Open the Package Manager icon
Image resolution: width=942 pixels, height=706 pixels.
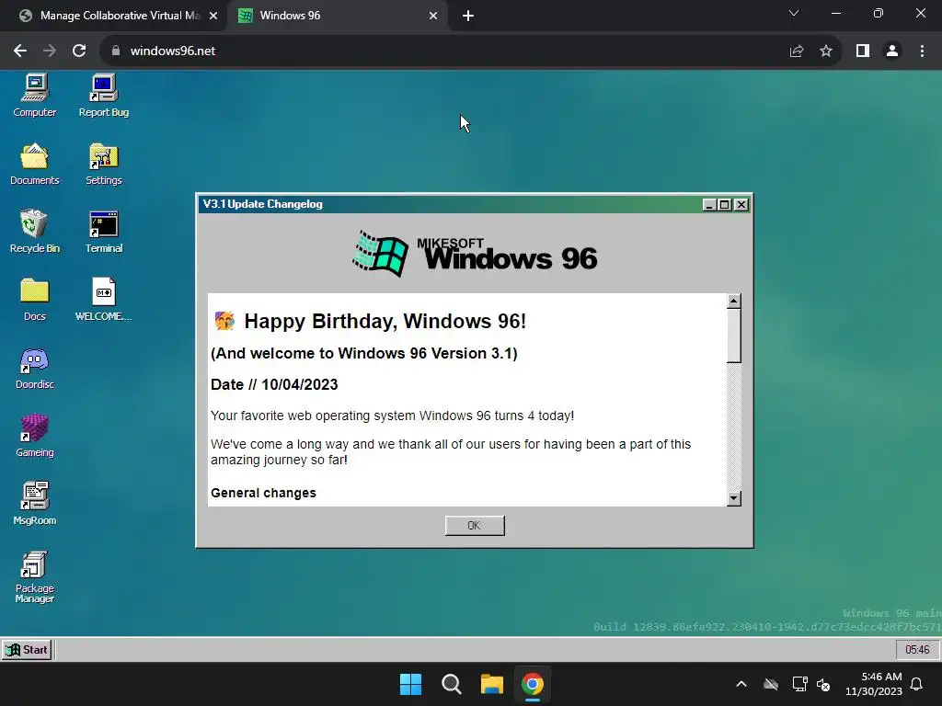[x=35, y=576]
